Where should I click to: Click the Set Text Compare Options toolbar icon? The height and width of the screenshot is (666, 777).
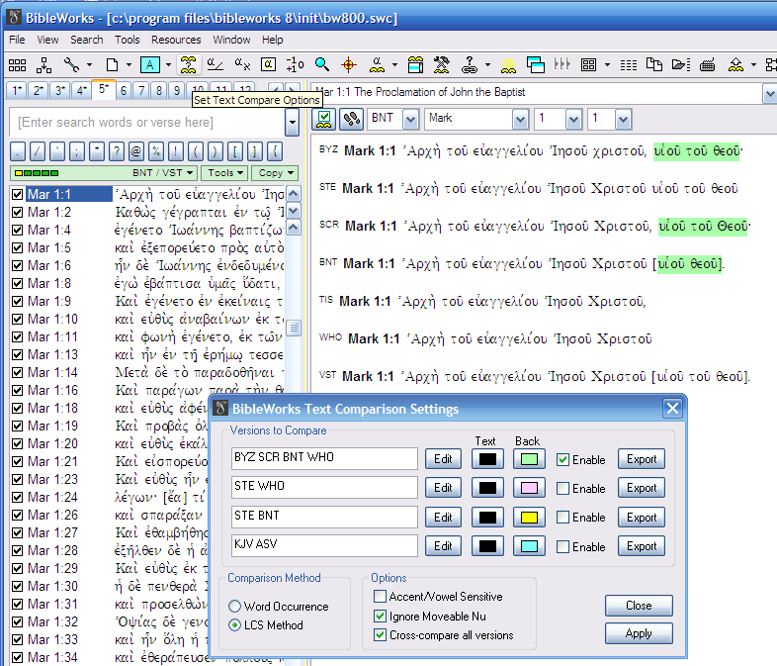tap(187, 65)
